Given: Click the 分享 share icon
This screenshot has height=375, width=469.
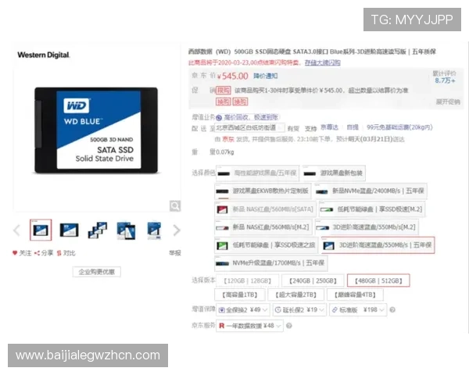Looking at the screenshot, I should pos(37,253).
